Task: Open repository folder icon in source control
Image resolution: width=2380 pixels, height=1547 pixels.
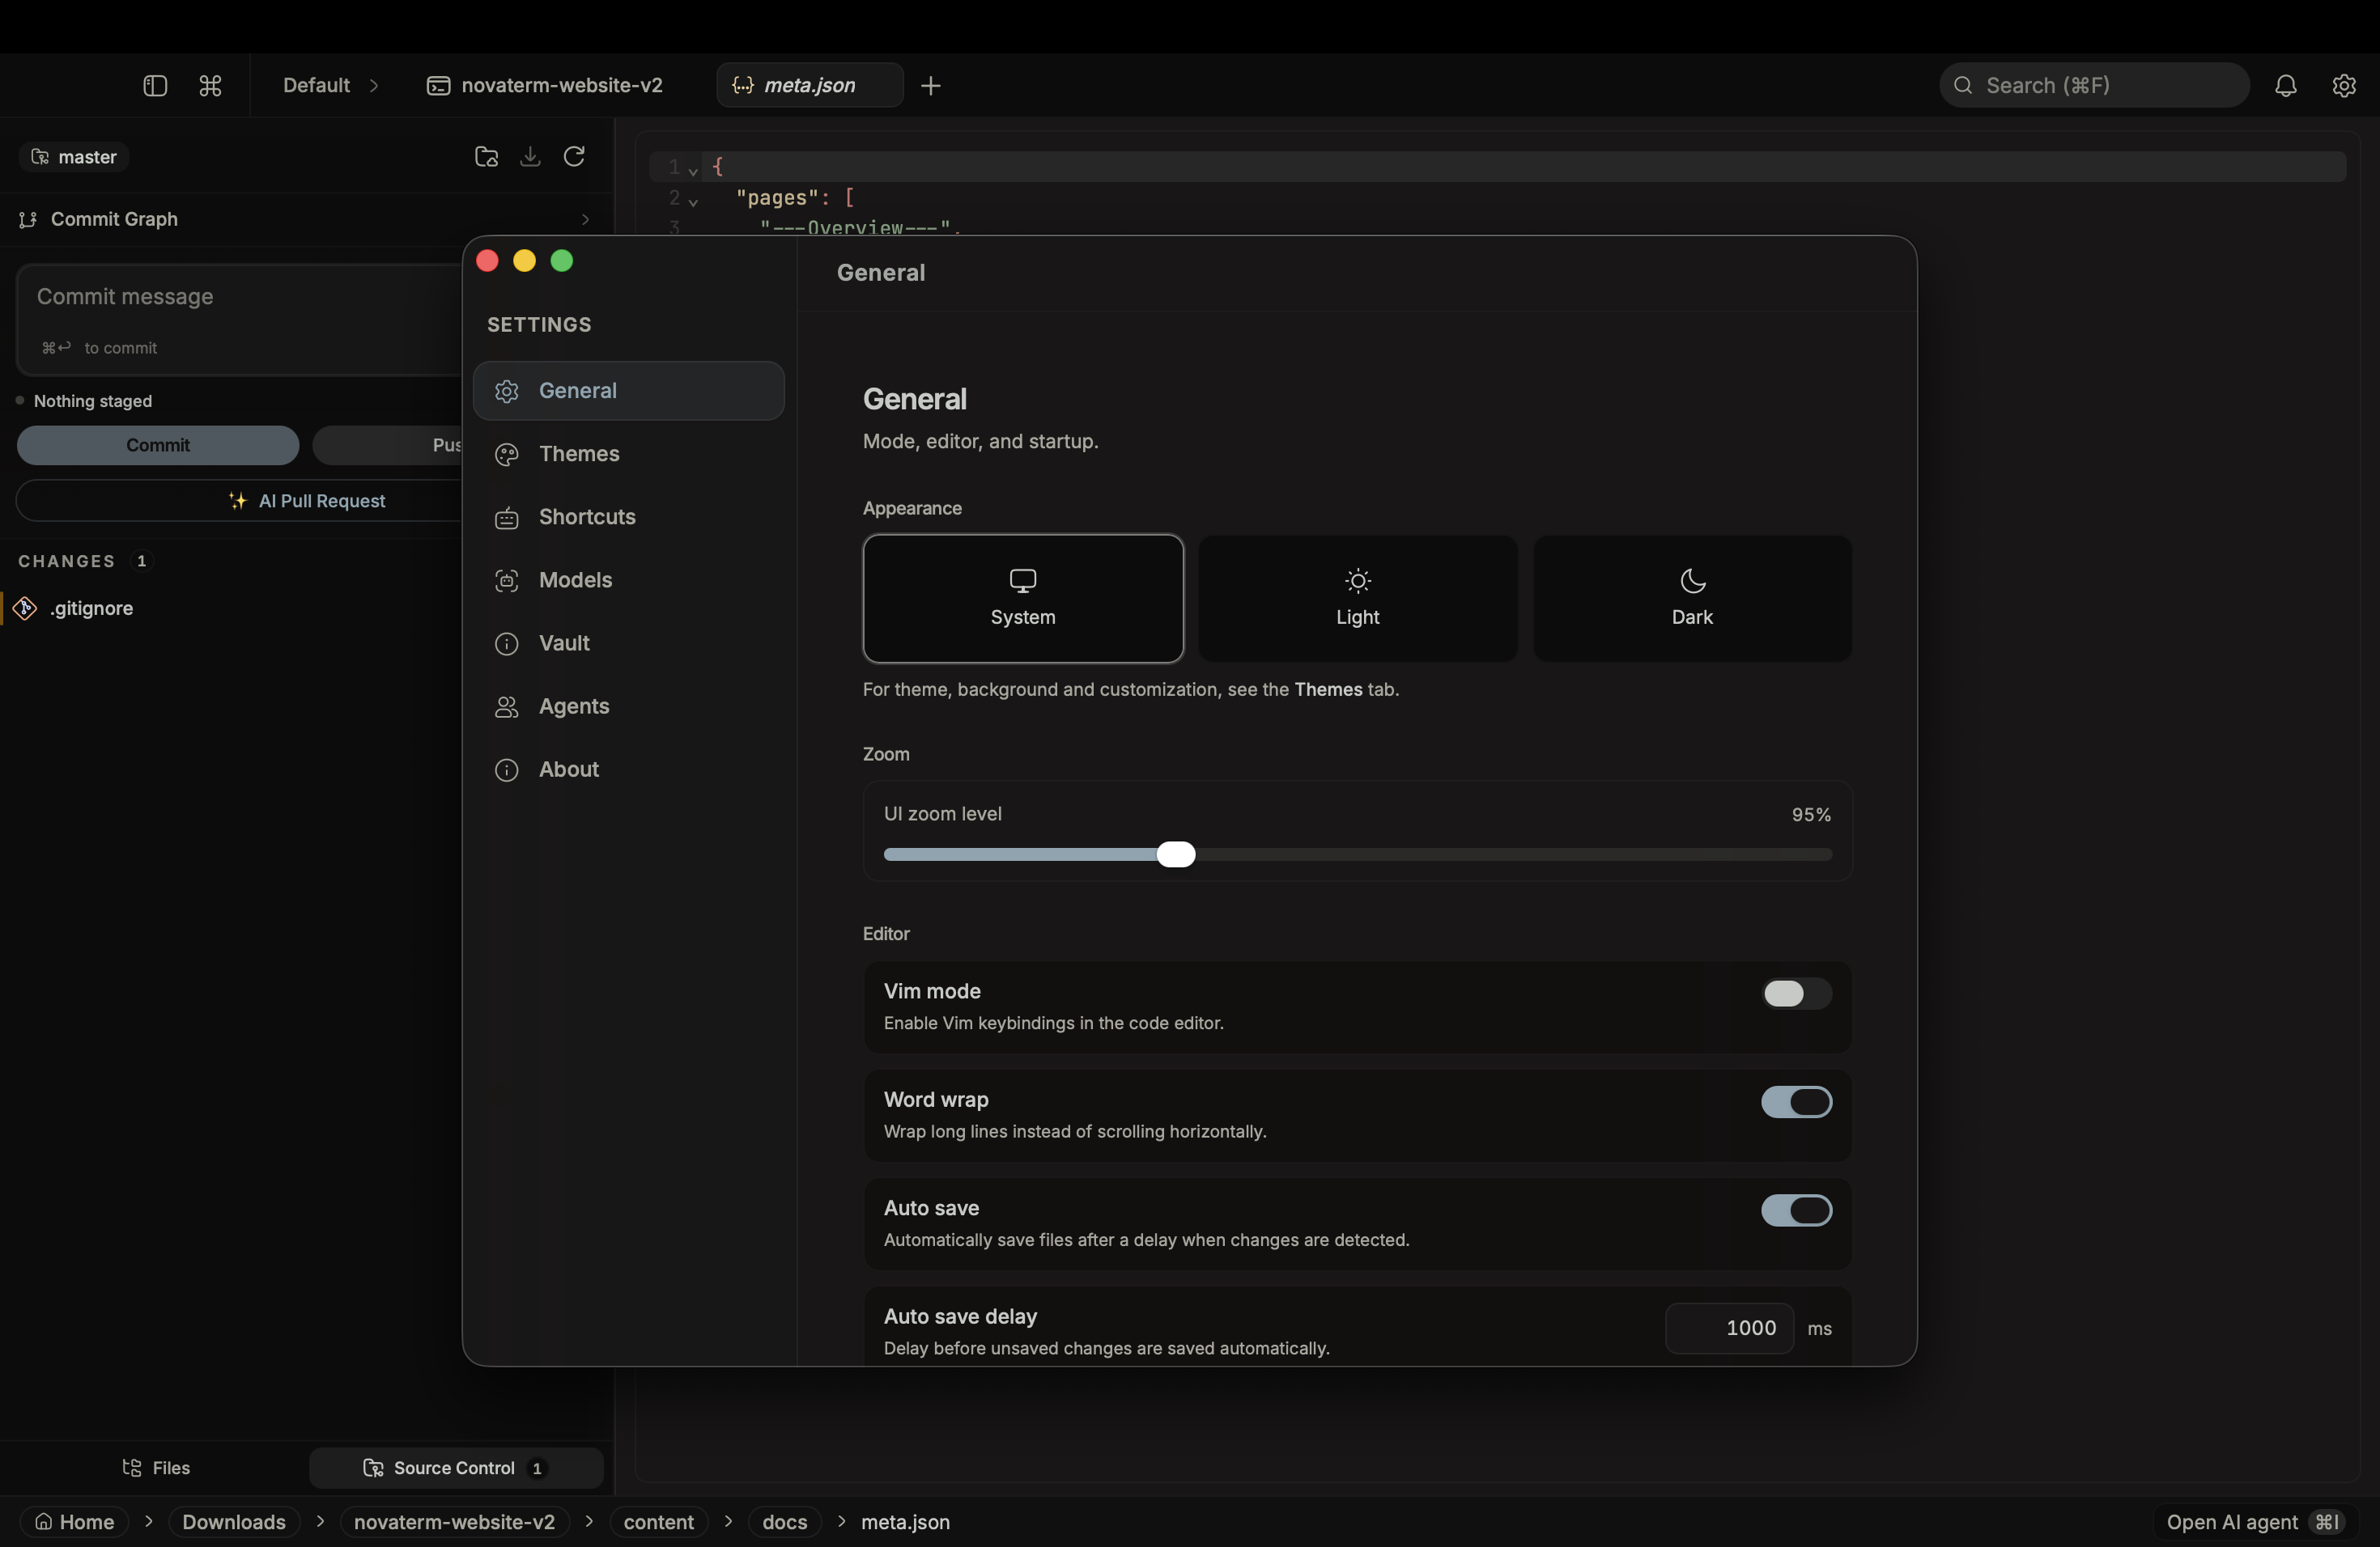Action: click(486, 157)
